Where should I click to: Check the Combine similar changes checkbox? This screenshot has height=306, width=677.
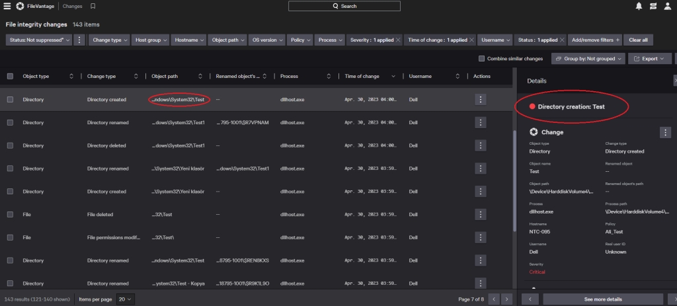click(481, 59)
